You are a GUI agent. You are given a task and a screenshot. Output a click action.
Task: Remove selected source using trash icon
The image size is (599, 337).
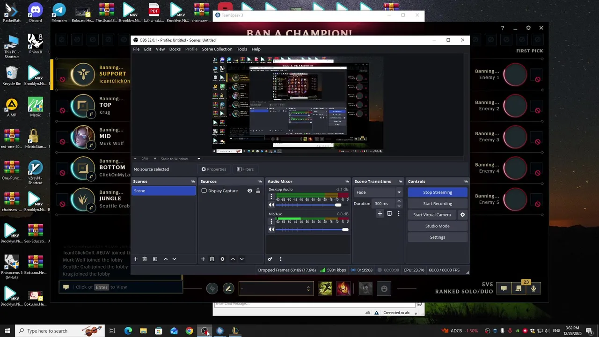click(x=212, y=259)
